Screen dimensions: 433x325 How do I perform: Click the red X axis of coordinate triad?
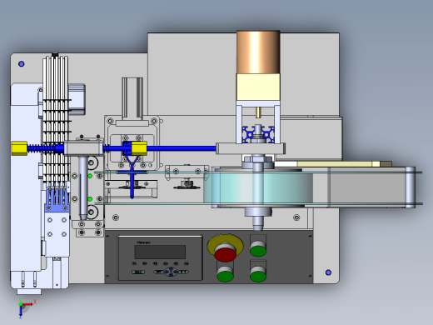click(x=28, y=304)
